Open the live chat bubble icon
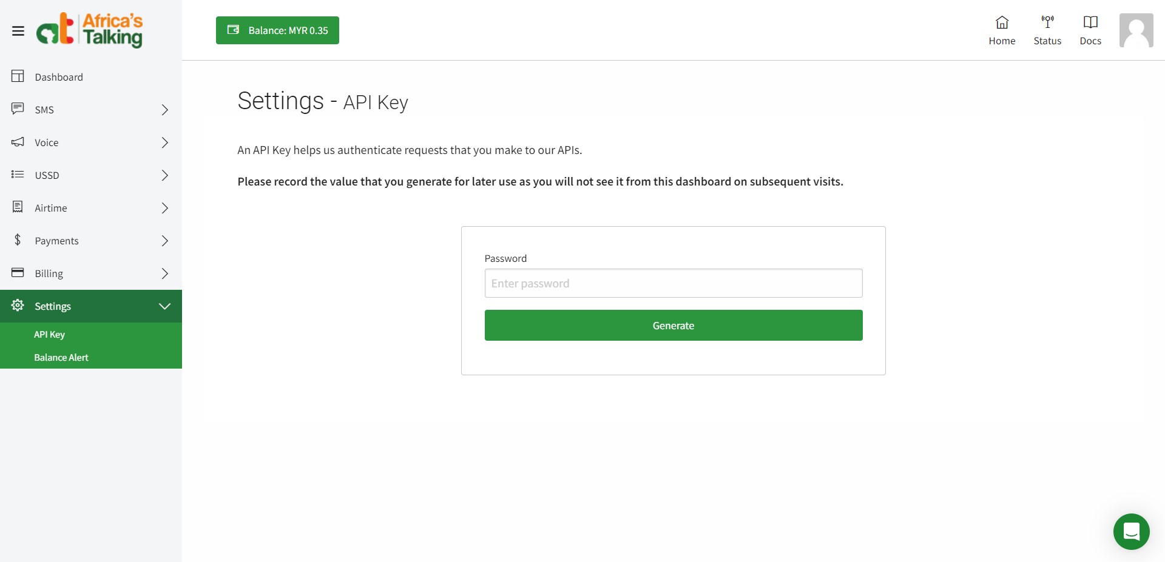Image resolution: width=1165 pixels, height=562 pixels. click(x=1131, y=532)
